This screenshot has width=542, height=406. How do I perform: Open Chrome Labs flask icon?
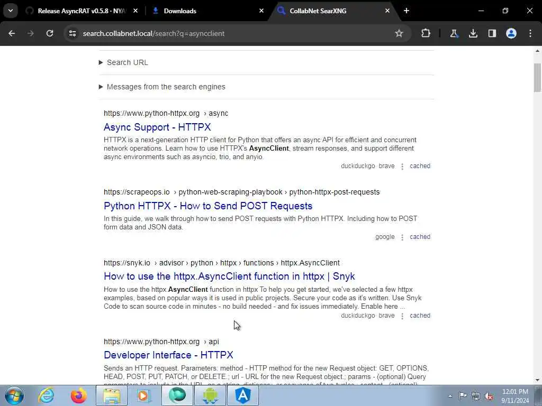click(x=454, y=33)
